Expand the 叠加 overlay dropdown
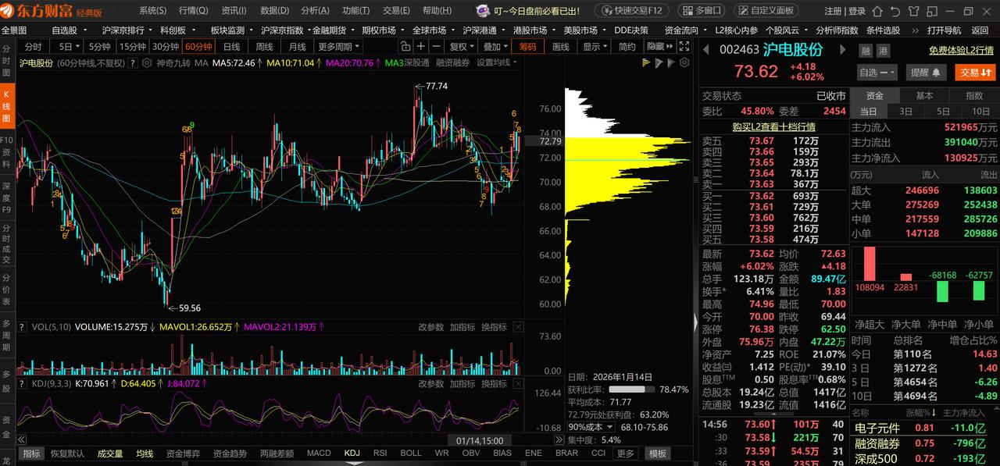This screenshot has height=466, width=1000. [495, 46]
